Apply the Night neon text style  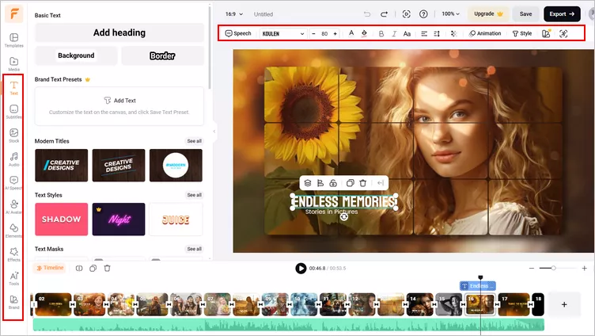119,220
